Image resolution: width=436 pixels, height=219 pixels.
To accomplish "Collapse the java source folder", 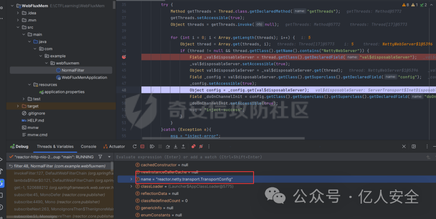I will click(29, 42).
